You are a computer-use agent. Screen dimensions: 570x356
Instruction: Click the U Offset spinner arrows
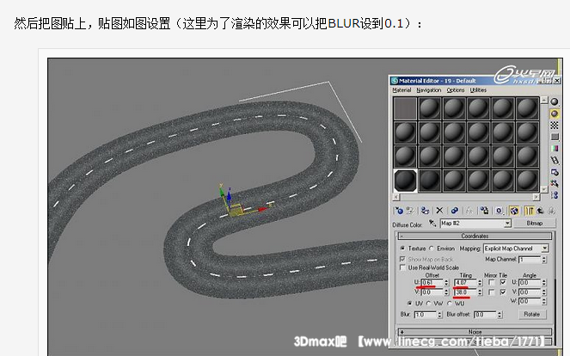pyautogui.click(x=446, y=283)
